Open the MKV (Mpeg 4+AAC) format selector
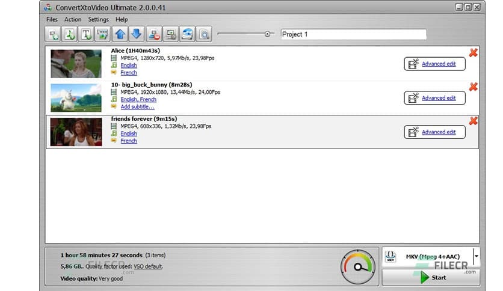 [431, 256]
